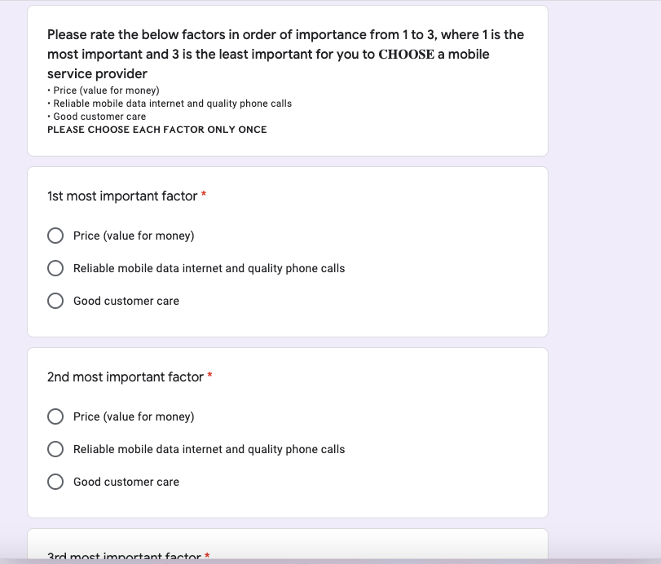Viewport: 661px width, 564px height.
Task: Click the red asterisk beside 1st factor title
Action: tap(204, 196)
